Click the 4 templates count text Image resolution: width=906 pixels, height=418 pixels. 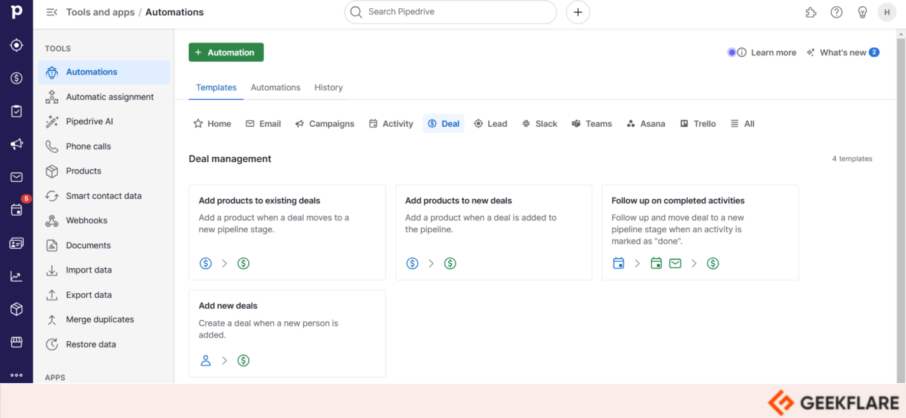[x=852, y=159]
